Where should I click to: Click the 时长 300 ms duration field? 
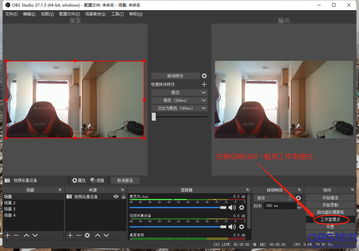tap(280, 206)
